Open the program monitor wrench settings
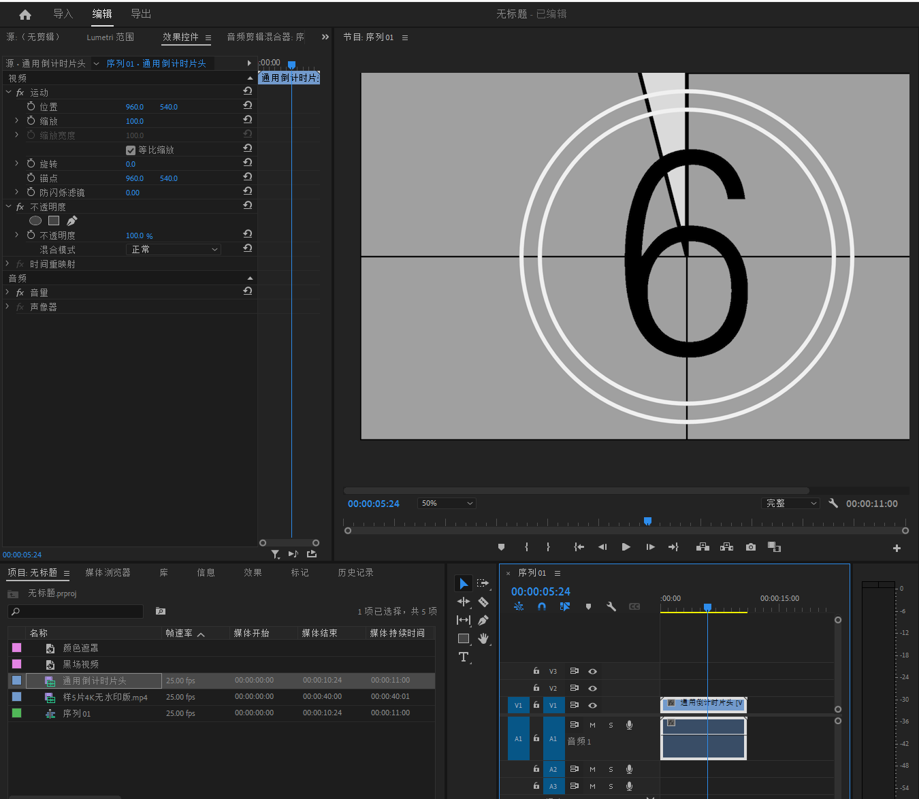 833,504
